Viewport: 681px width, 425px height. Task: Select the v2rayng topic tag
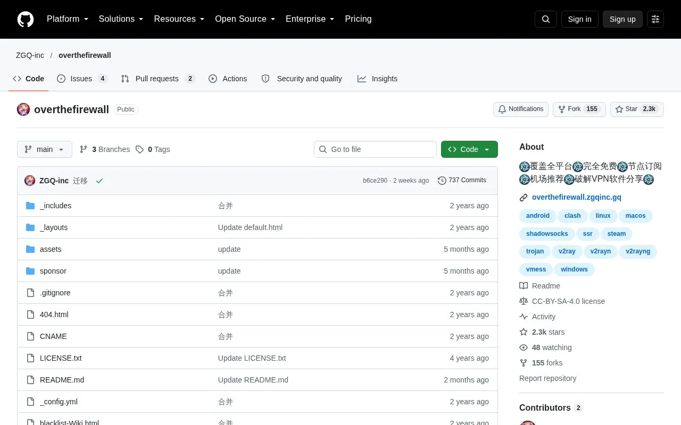click(x=638, y=251)
